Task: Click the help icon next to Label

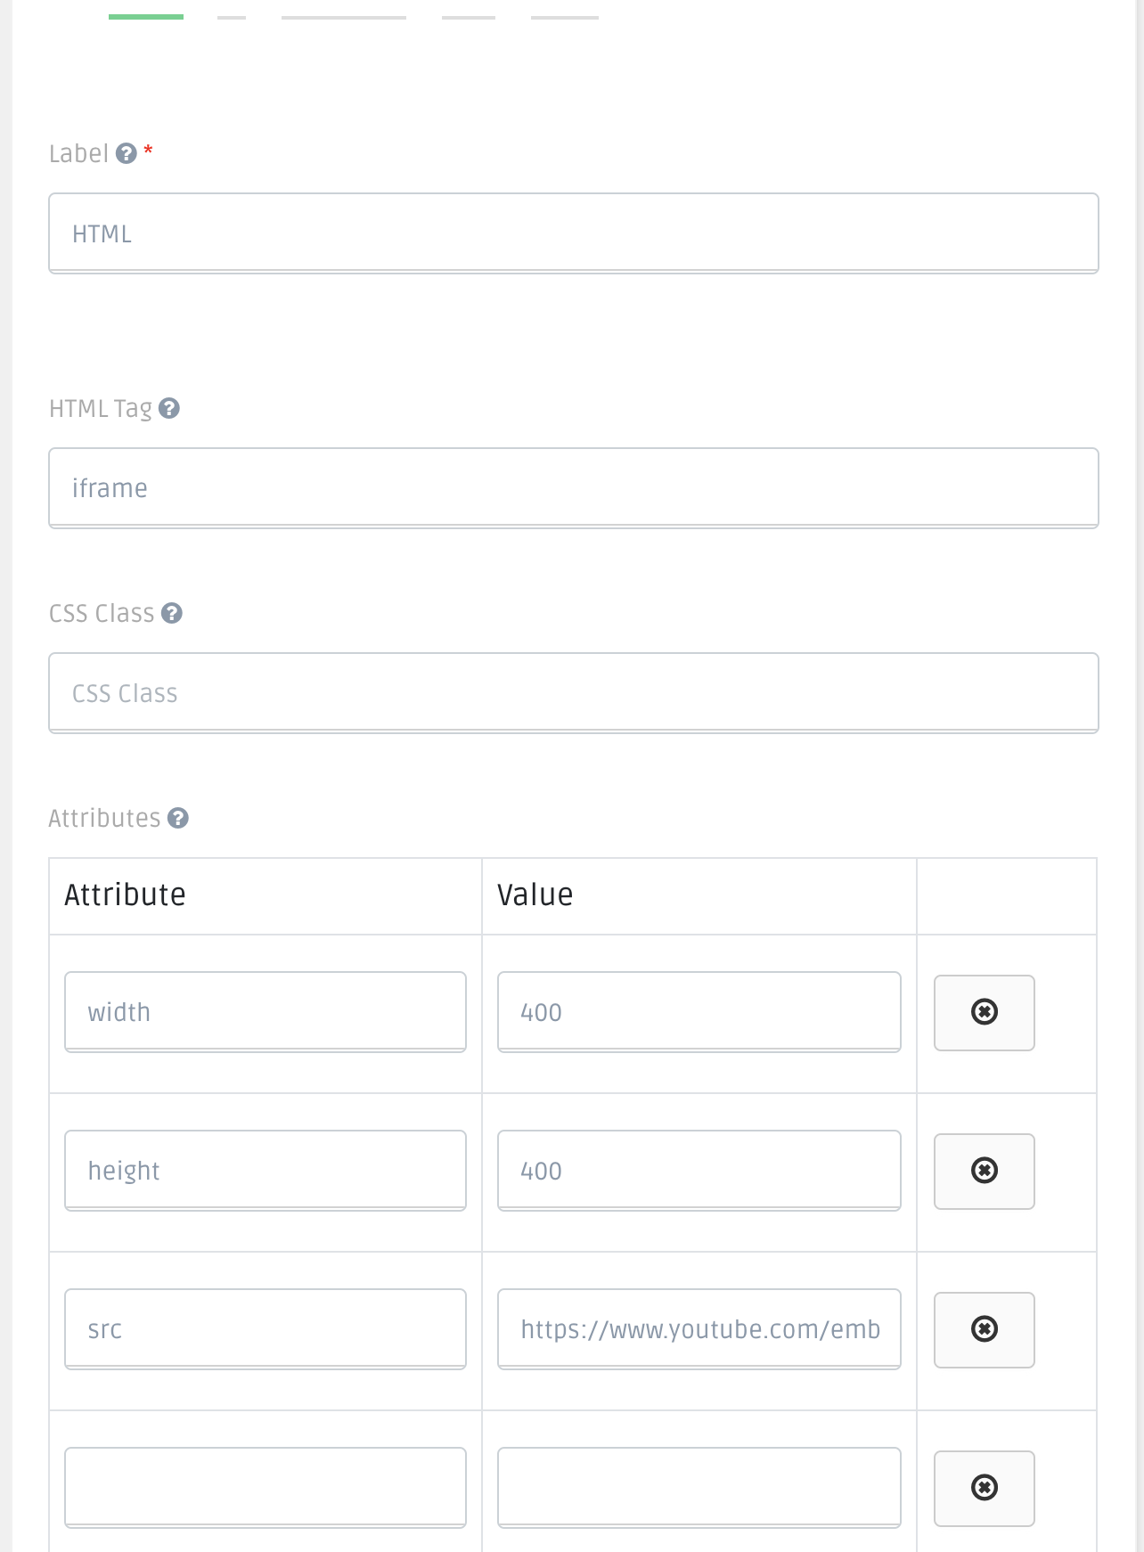Action: pos(128,153)
